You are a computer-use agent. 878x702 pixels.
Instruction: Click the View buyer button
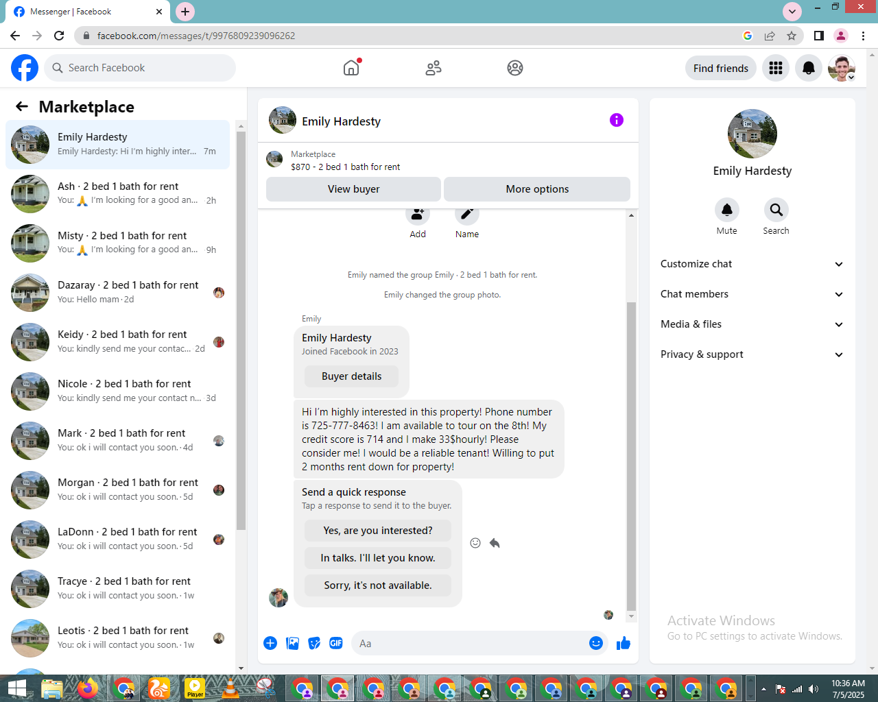[x=353, y=189]
